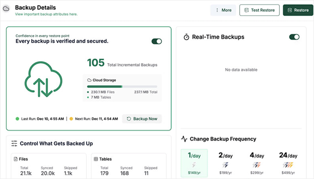
Task: Click the Tables Synced value '168'
Action: click(x=125, y=173)
